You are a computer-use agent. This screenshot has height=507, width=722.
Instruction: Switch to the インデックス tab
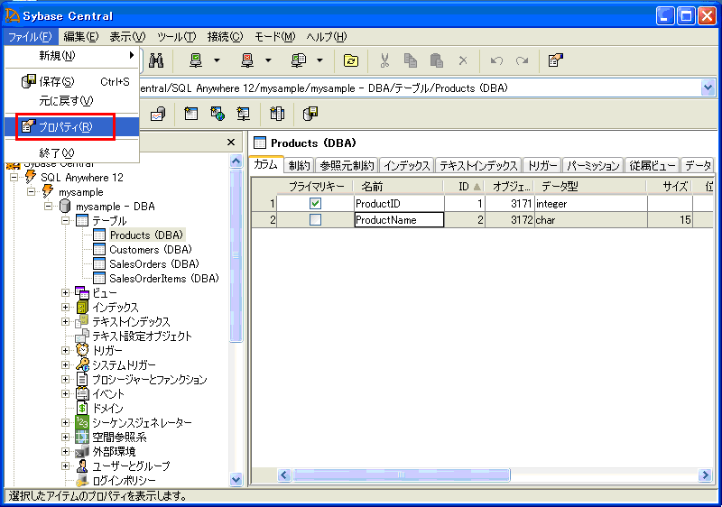click(x=406, y=166)
